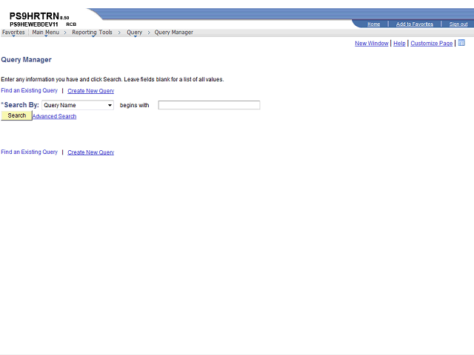Click the Add to Favorites link

coord(415,24)
